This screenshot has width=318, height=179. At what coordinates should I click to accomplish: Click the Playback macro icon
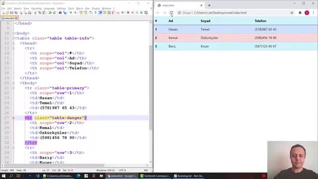coord(137,13)
